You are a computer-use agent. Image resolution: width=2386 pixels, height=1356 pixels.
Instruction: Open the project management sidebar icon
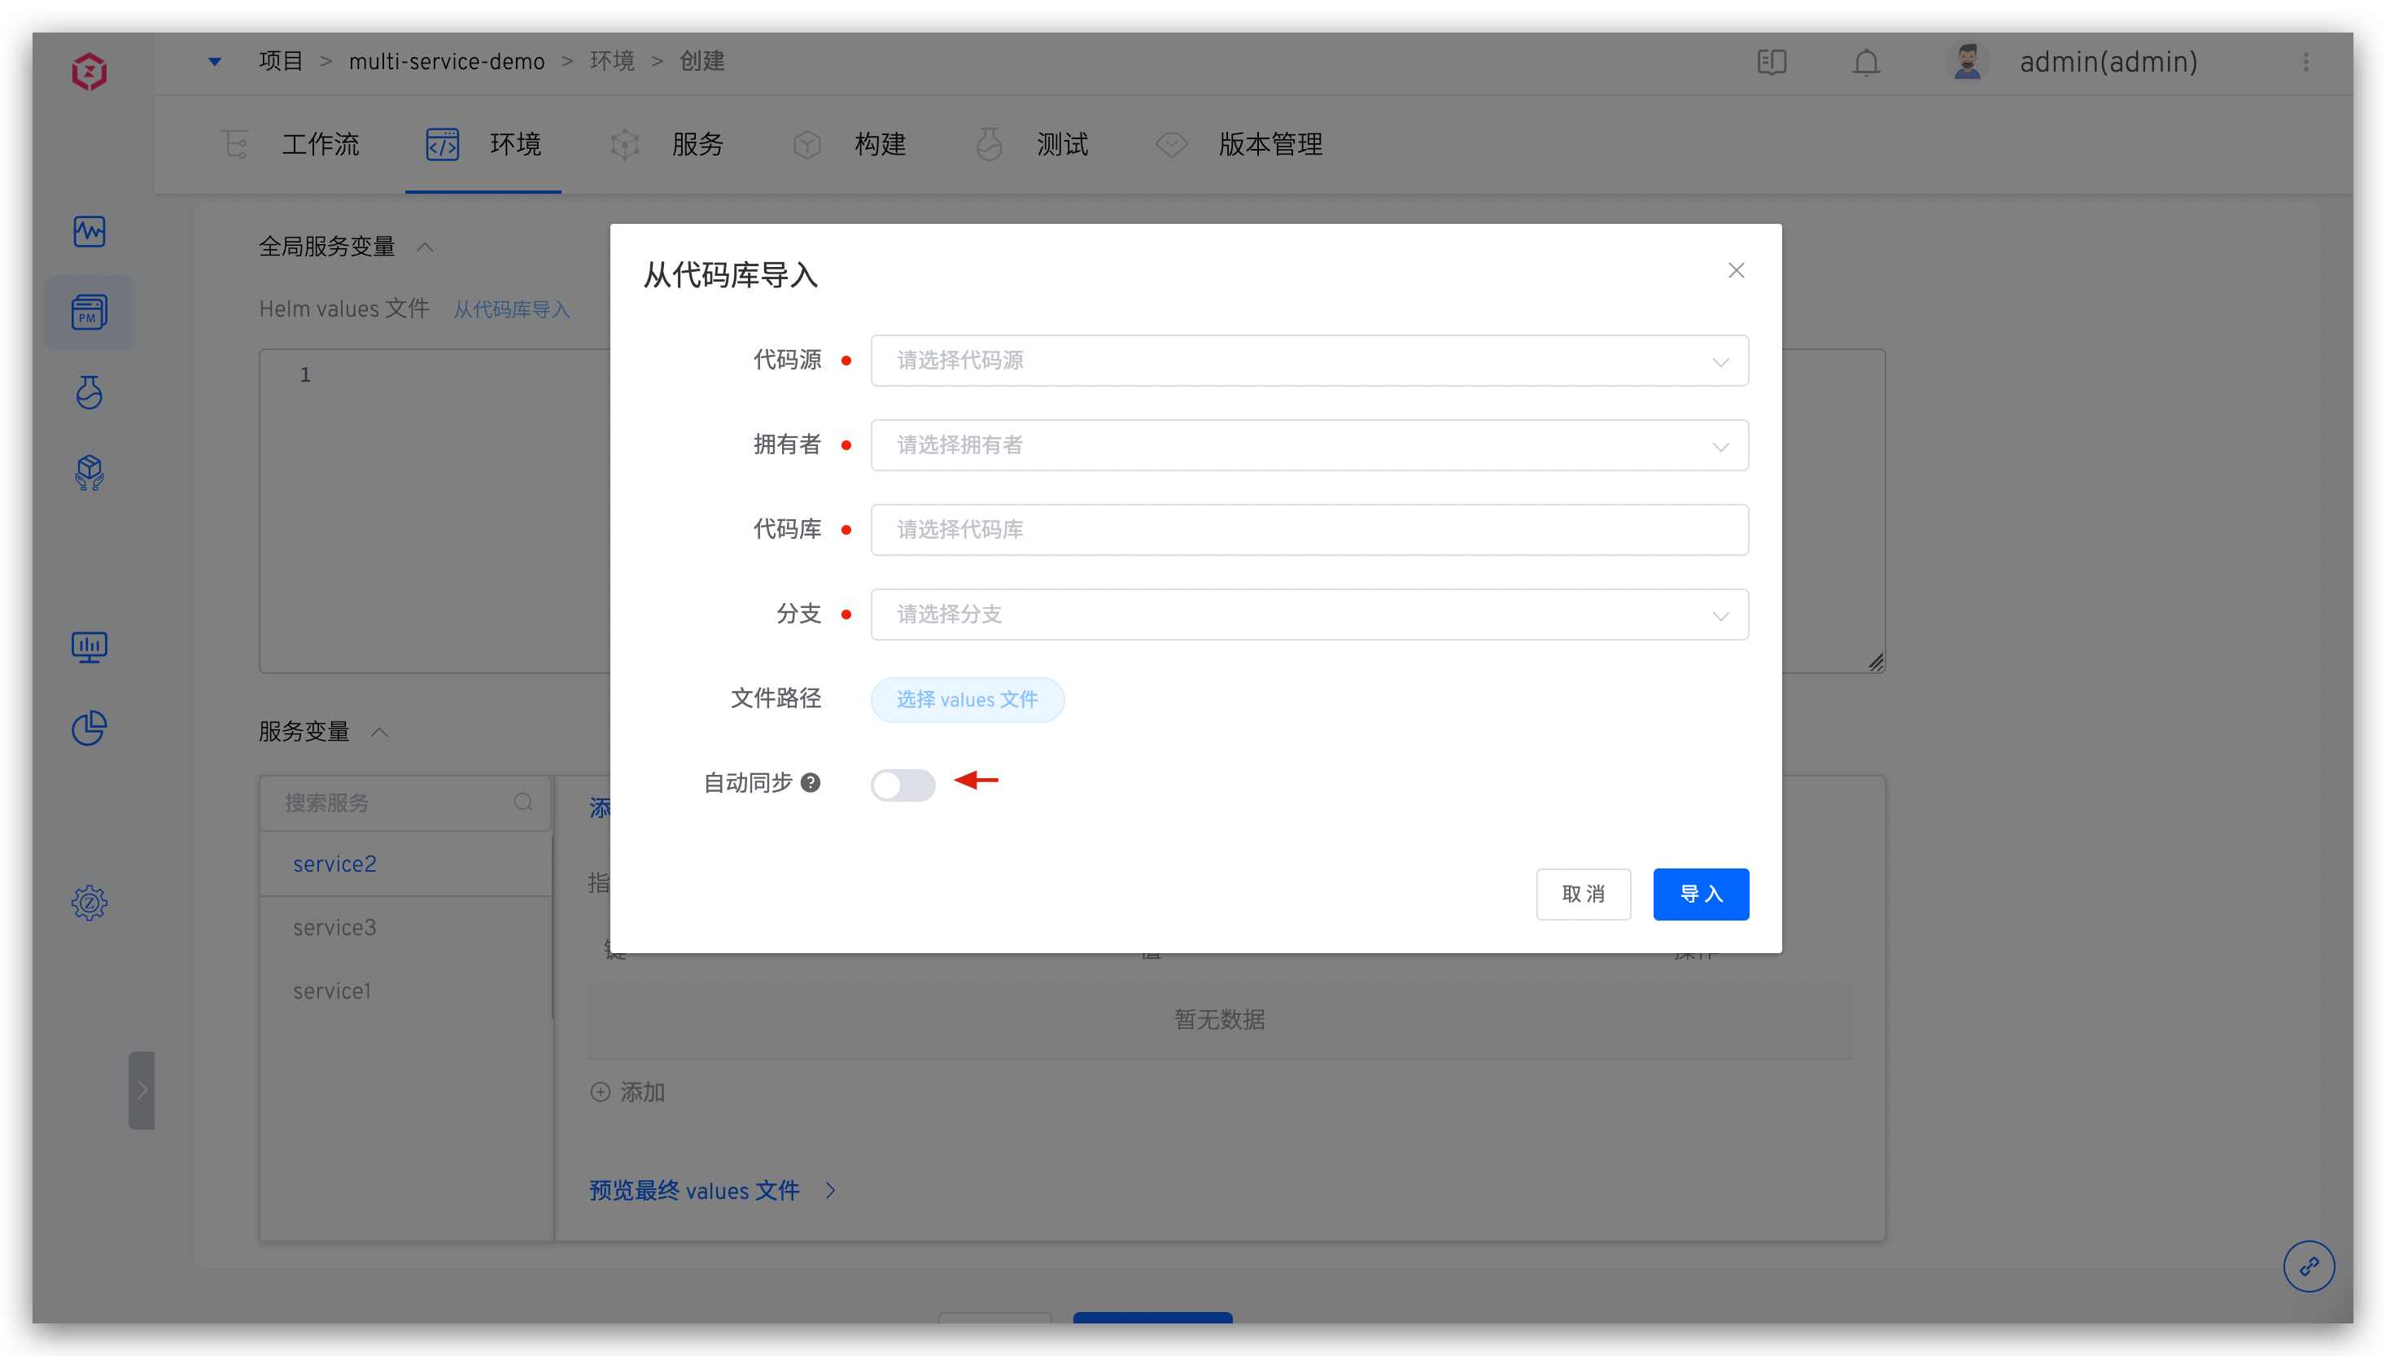(89, 312)
